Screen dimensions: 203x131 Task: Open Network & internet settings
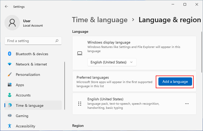[x=33, y=64]
